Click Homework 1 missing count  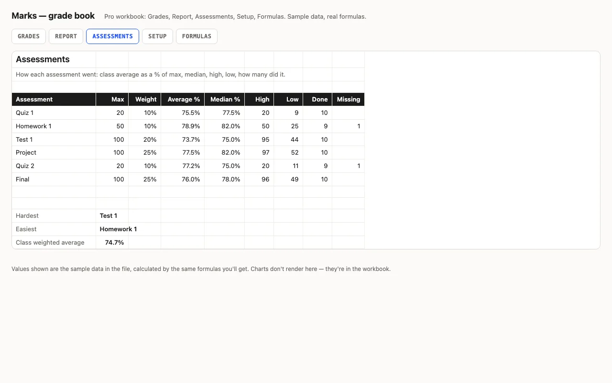(349, 126)
